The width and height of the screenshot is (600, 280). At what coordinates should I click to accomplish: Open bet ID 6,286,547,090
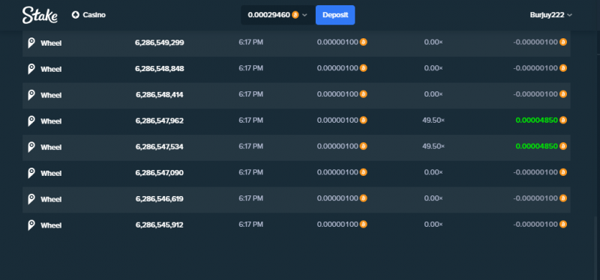160,173
